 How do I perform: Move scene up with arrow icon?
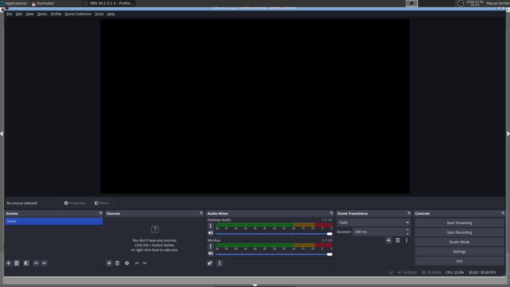[36, 263]
